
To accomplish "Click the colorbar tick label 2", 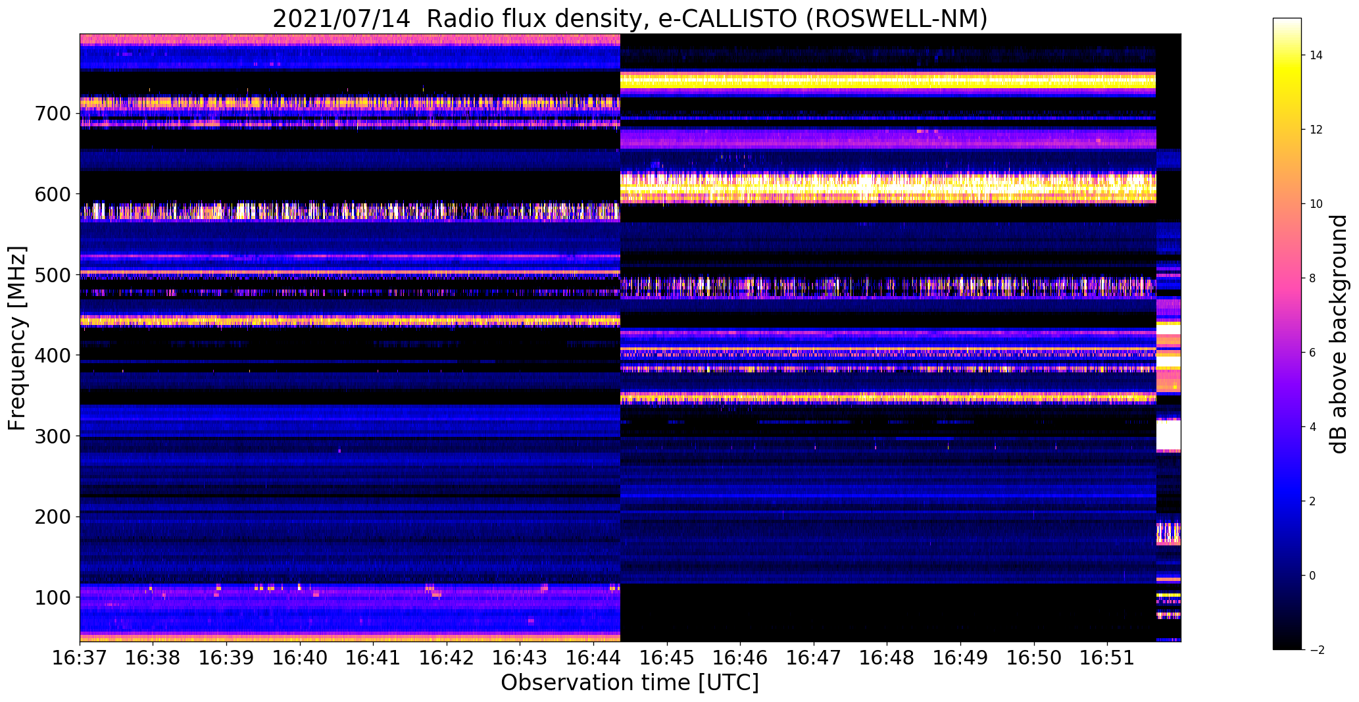I will [x=1313, y=501].
